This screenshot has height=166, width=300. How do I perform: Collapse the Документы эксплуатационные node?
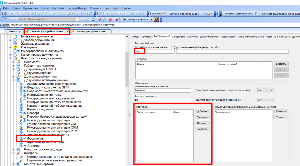pos(13,80)
